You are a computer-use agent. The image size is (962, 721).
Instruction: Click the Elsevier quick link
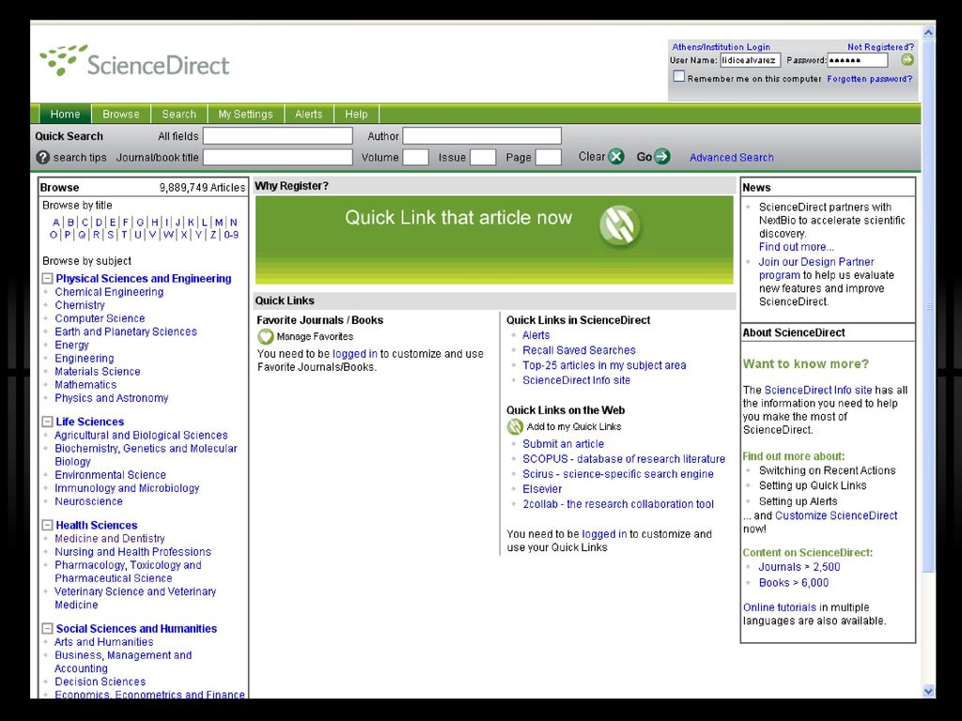542,489
